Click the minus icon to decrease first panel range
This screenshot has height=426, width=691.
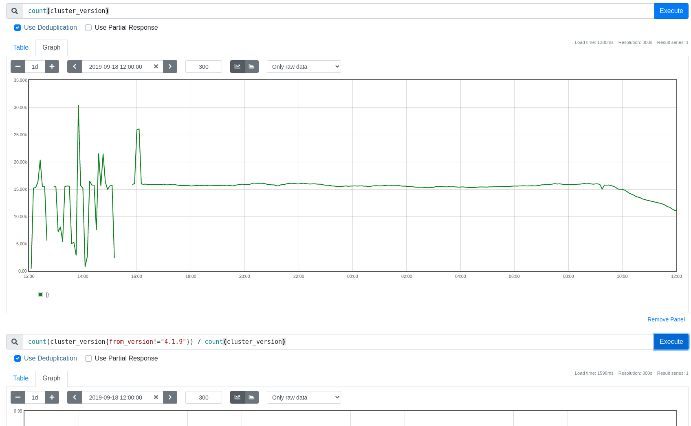click(18, 67)
